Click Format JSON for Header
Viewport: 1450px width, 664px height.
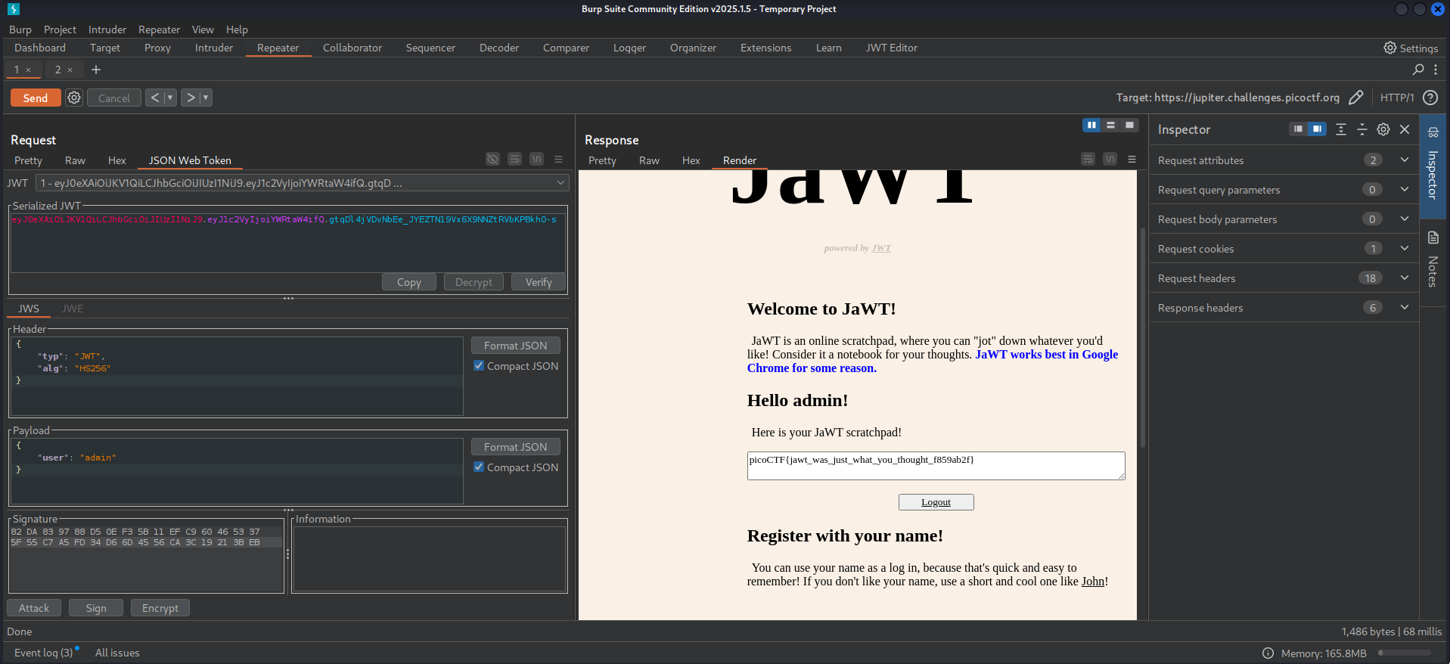(516, 345)
